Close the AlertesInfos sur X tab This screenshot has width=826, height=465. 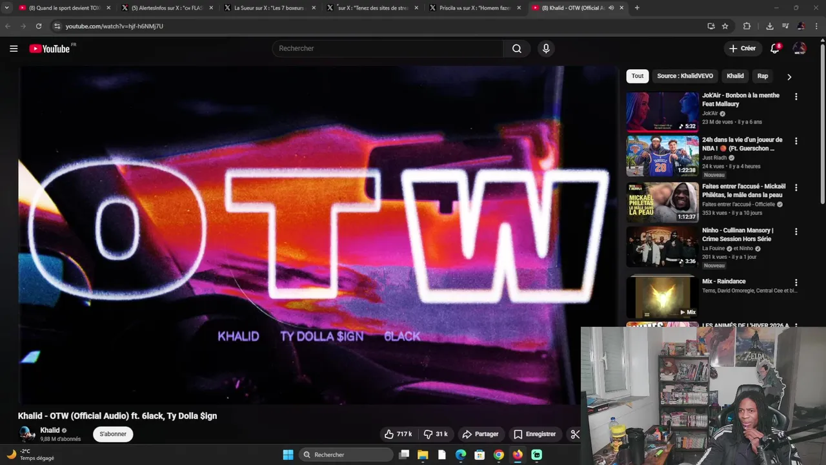(210, 8)
